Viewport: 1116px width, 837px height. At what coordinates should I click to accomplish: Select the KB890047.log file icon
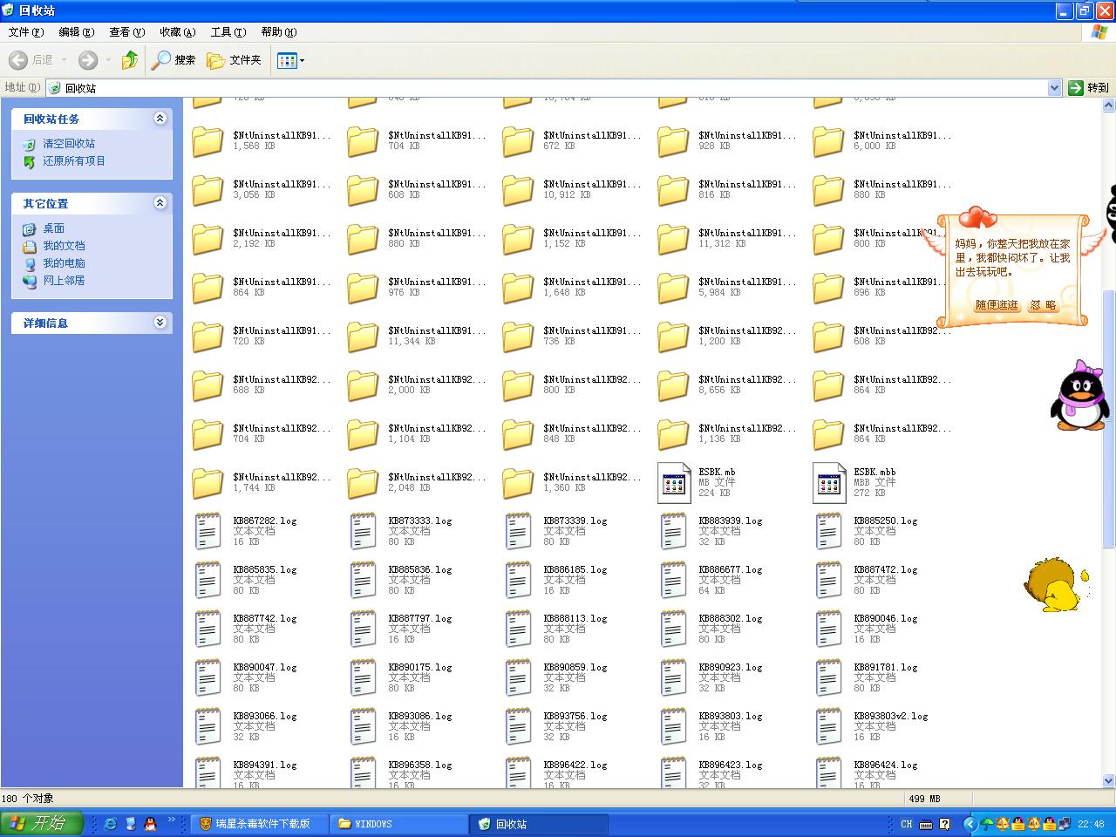[x=208, y=678]
